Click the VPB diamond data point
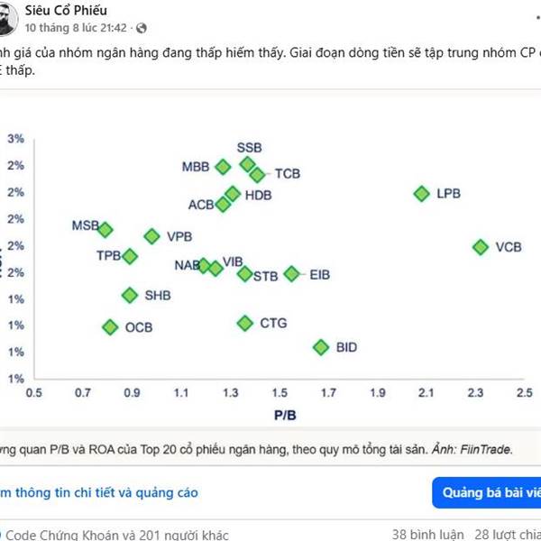This screenshot has height=541, width=541. 151,236
